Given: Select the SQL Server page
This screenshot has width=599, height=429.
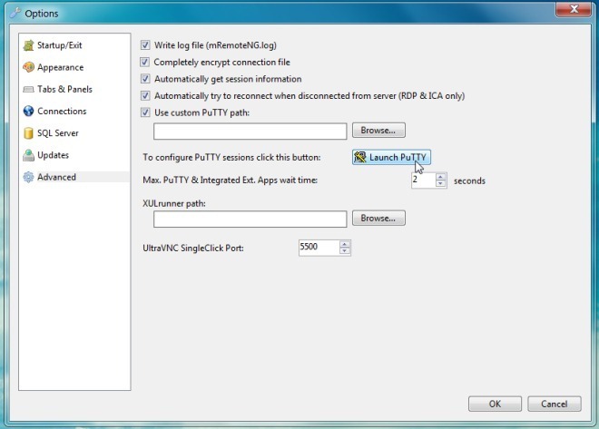Looking at the screenshot, I should coord(58,133).
